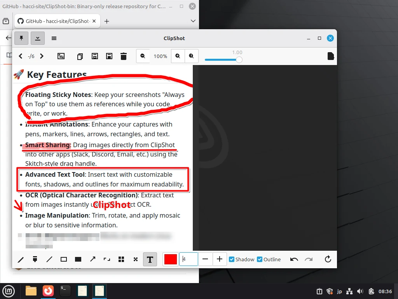Decrease size with the minus button
Screen dimensions: 398x299
[x=205, y=259]
